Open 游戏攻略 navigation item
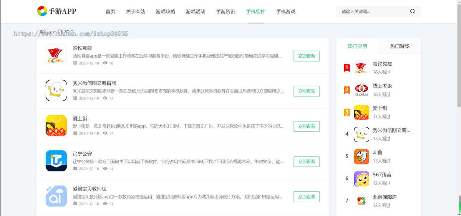 pyautogui.click(x=166, y=12)
